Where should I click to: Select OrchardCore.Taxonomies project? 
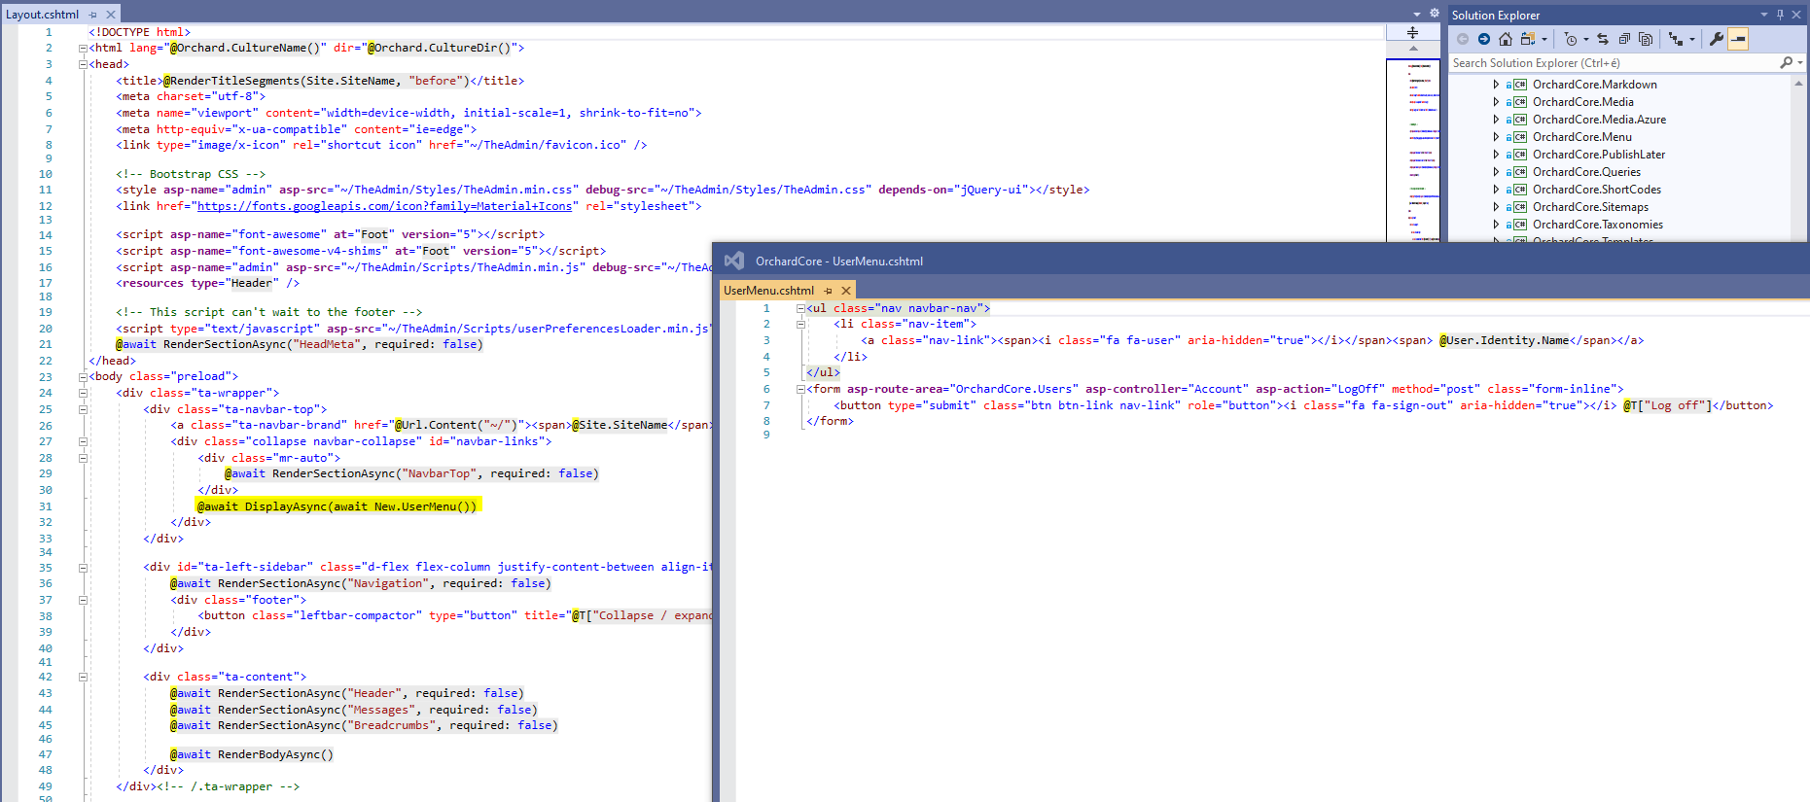click(x=1598, y=225)
